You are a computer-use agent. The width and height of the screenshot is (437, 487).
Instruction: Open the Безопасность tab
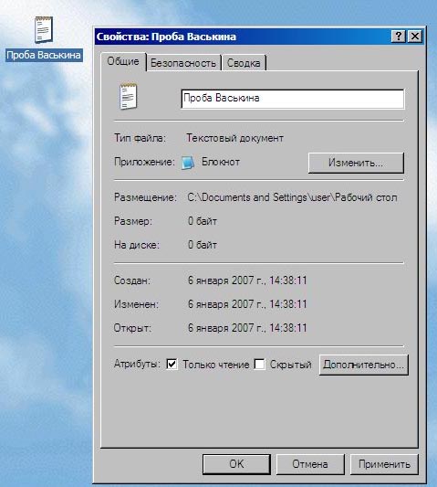[x=183, y=63]
